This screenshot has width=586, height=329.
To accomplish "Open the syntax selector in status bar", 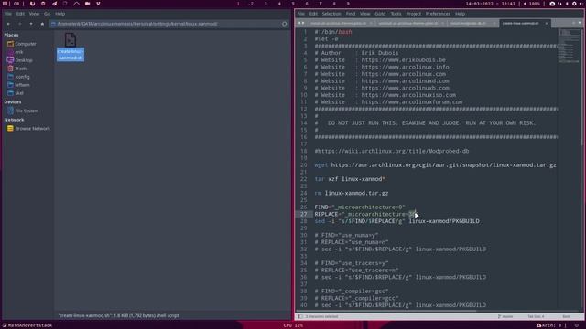I will (x=567, y=317).
